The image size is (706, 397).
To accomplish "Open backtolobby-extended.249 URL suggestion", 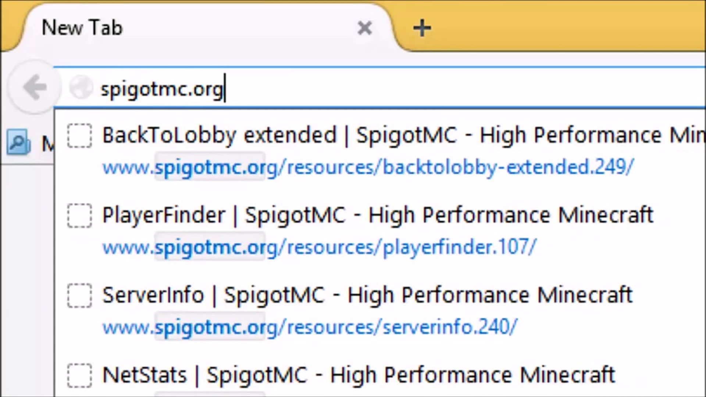I will [368, 167].
